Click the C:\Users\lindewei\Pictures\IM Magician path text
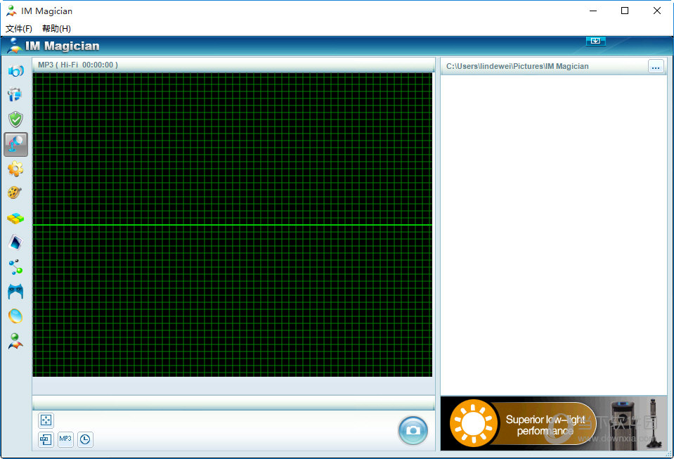This screenshot has height=459, width=674. pos(517,66)
